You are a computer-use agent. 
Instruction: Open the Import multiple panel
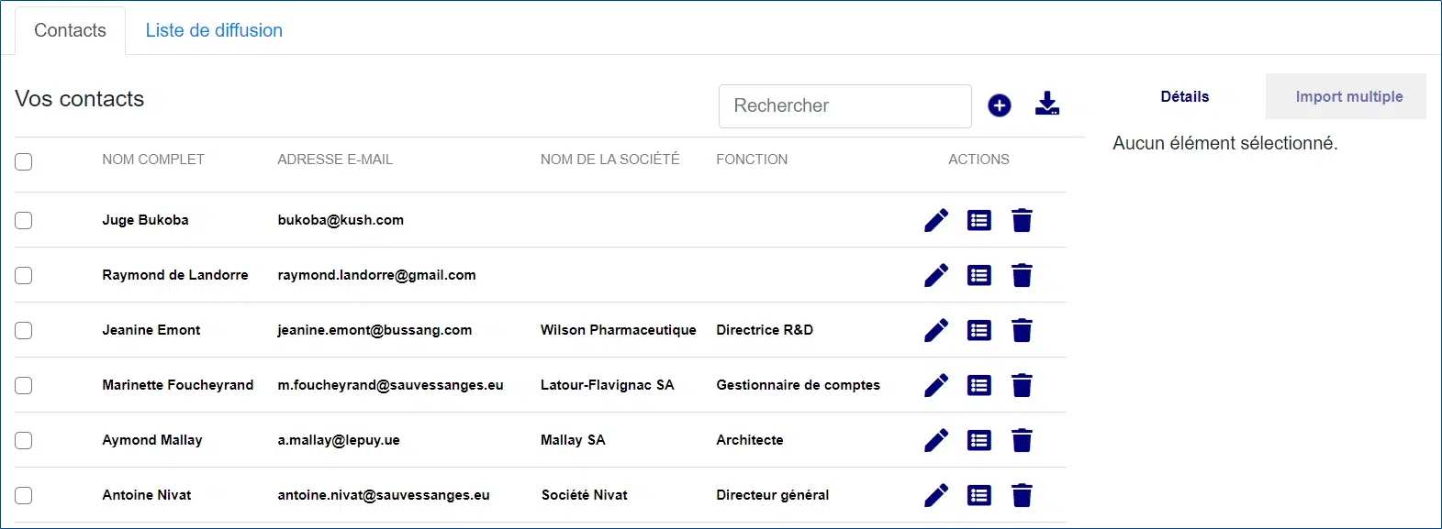(x=1348, y=96)
